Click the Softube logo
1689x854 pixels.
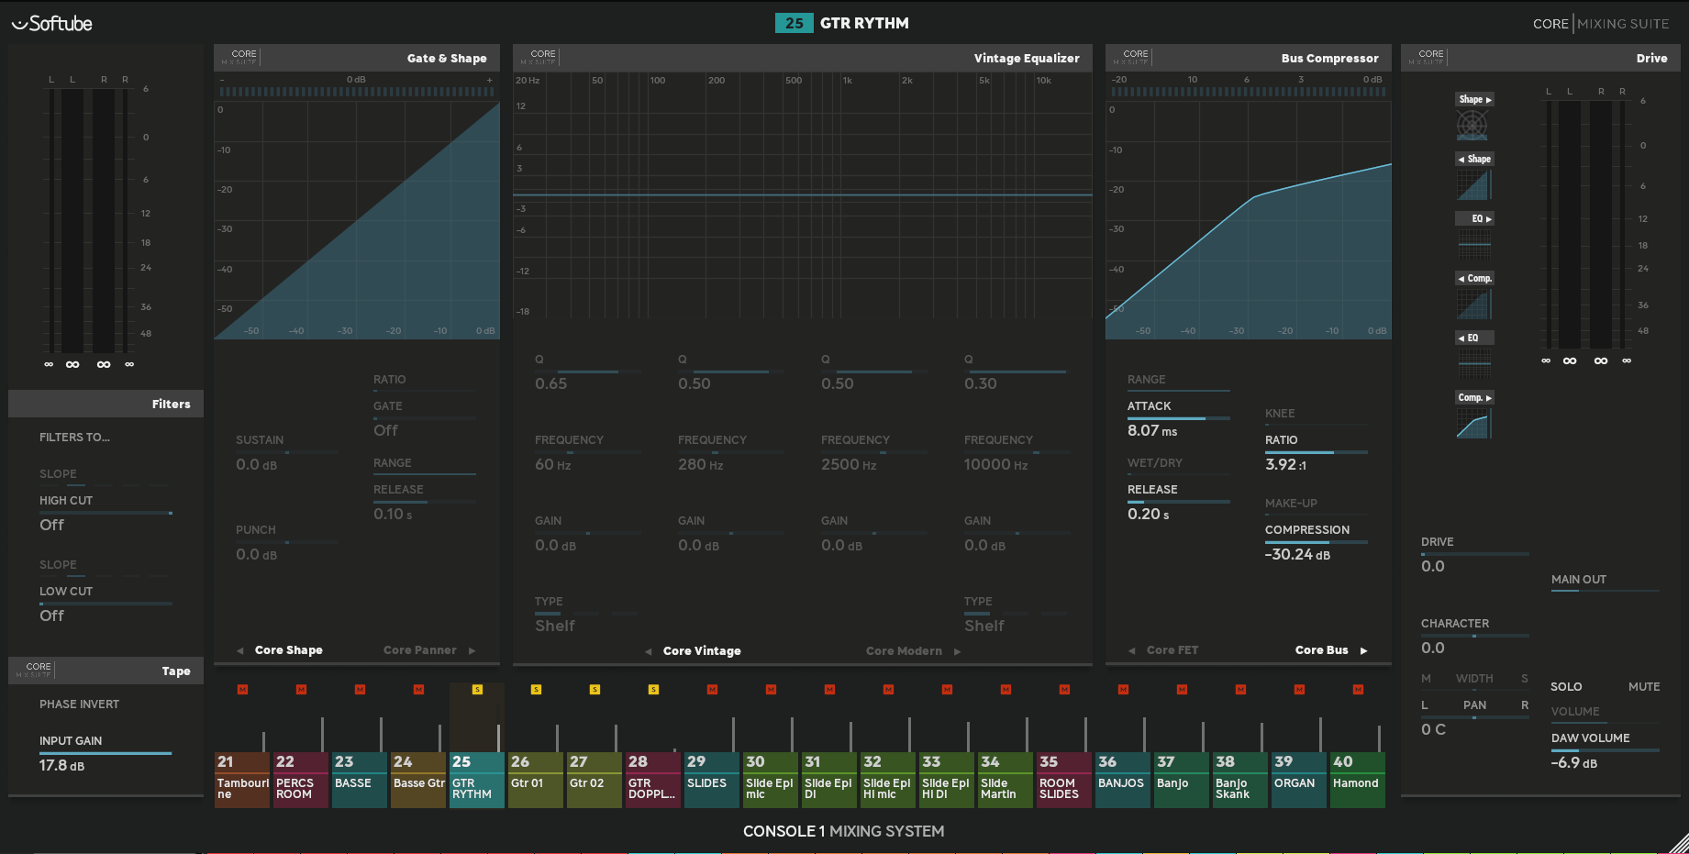pos(52,23)
